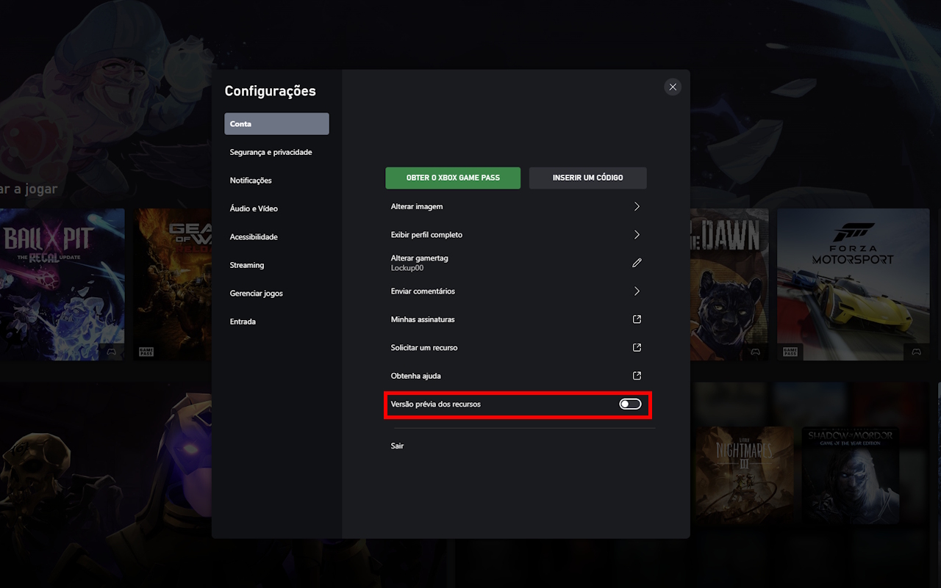This screenshot has height=588, width=941.
Task: Open Obtenha ajuda via its external link icon
Action: click(x=636, y=375)
